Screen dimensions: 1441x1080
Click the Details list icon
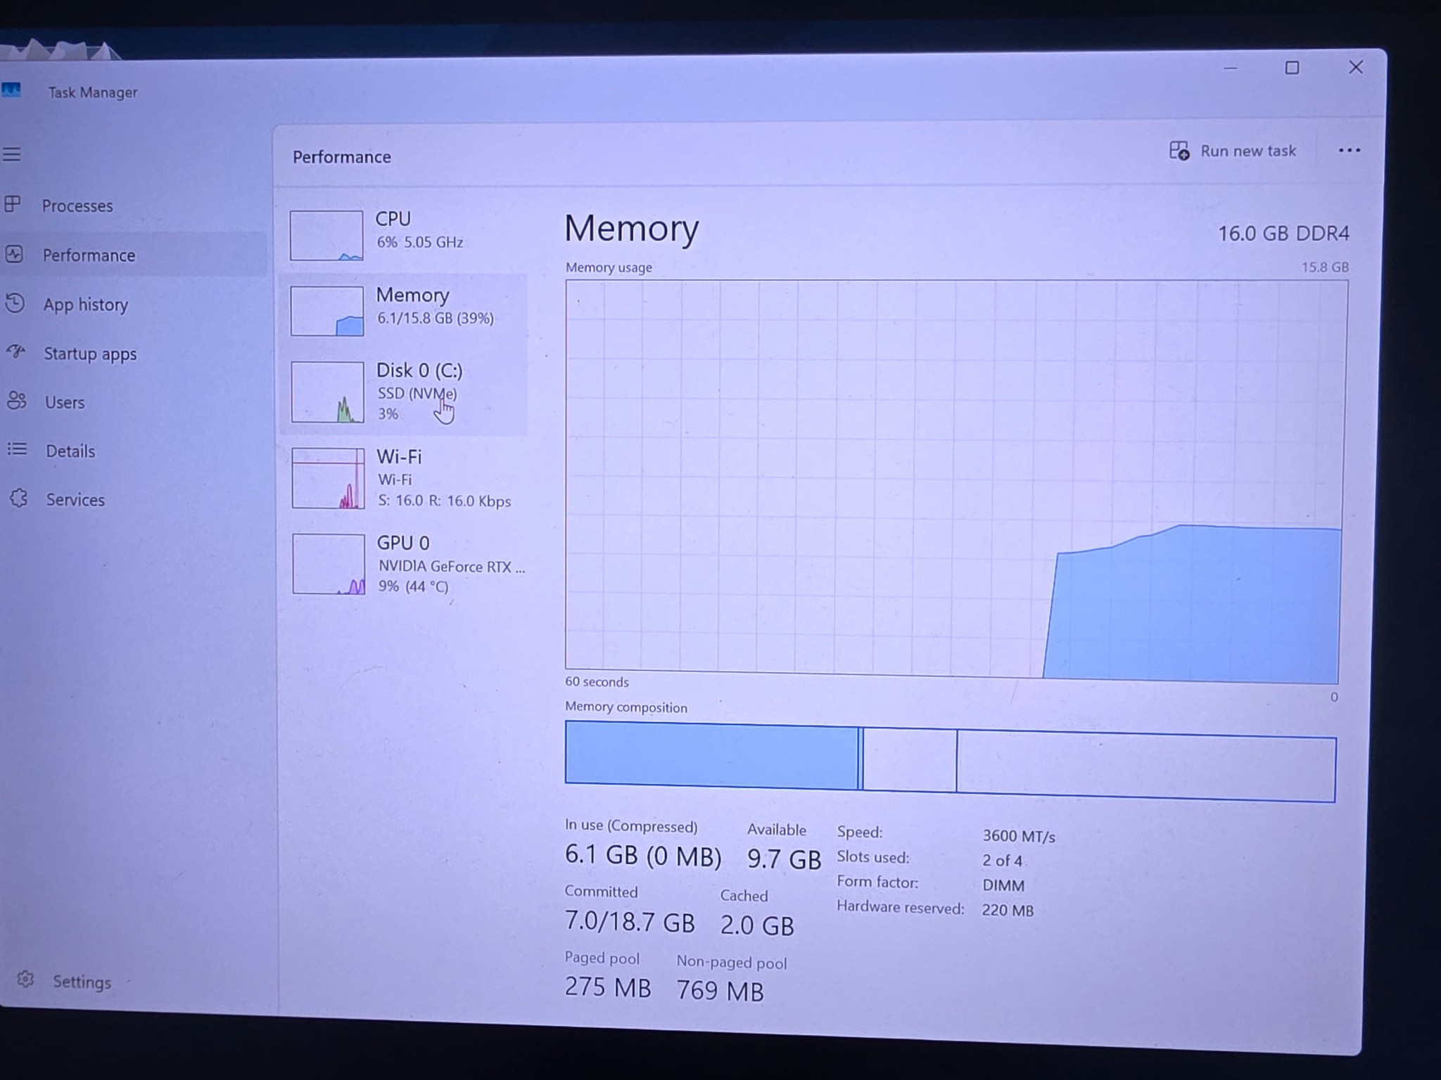tap(18, 449)
